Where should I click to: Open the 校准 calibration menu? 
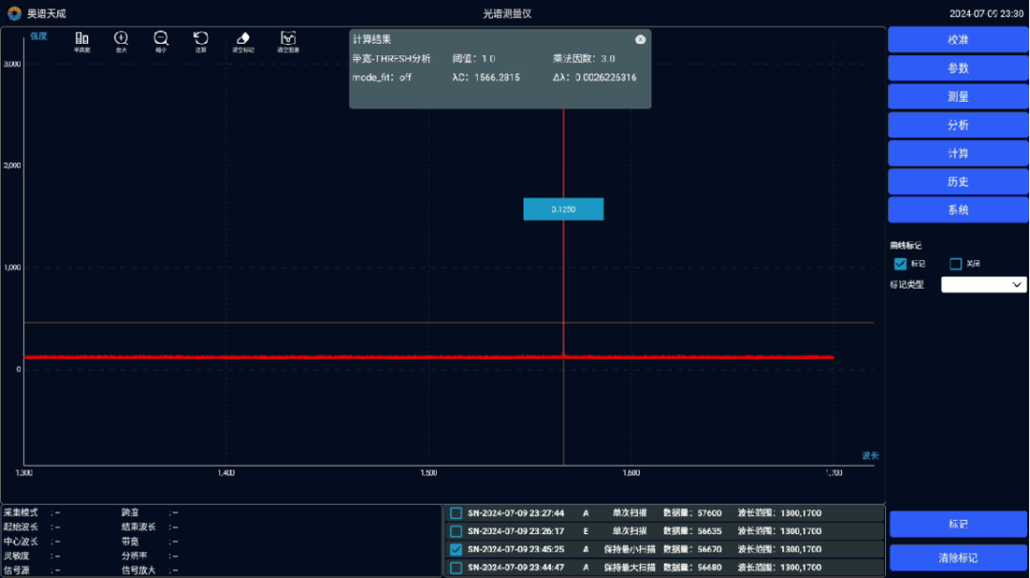point(958,39)
